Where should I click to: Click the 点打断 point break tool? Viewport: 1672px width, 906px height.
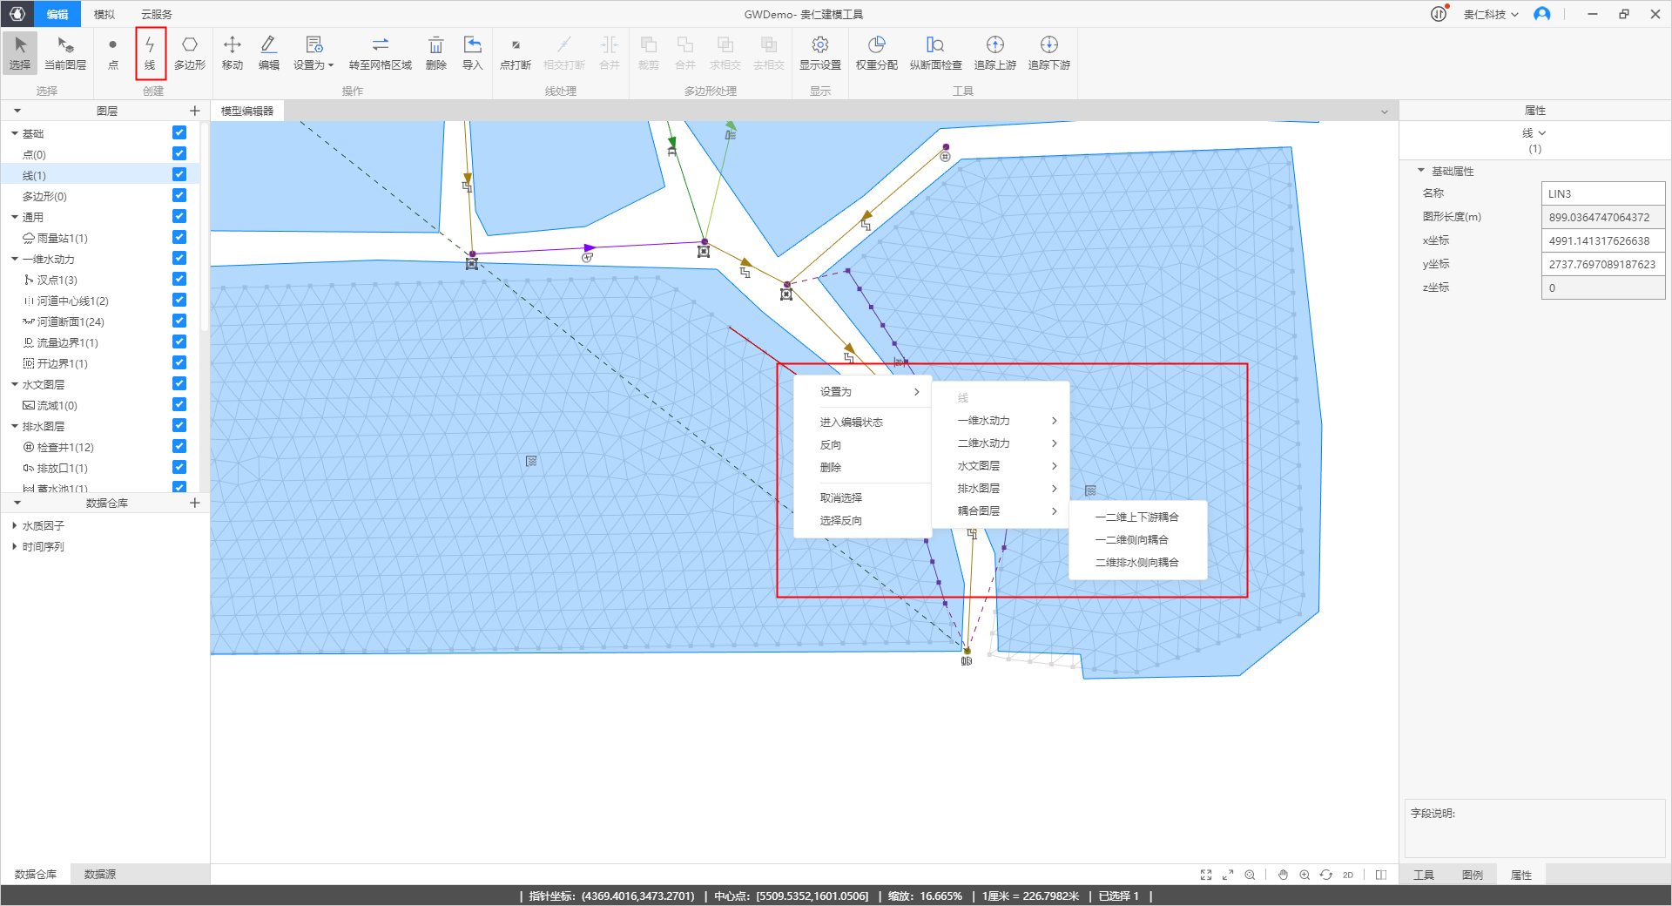[515, 52]
